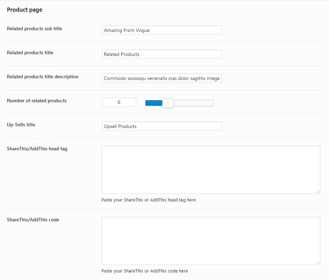
Task: Click the unfilled part of the slider track
Action: coord(193,103)
